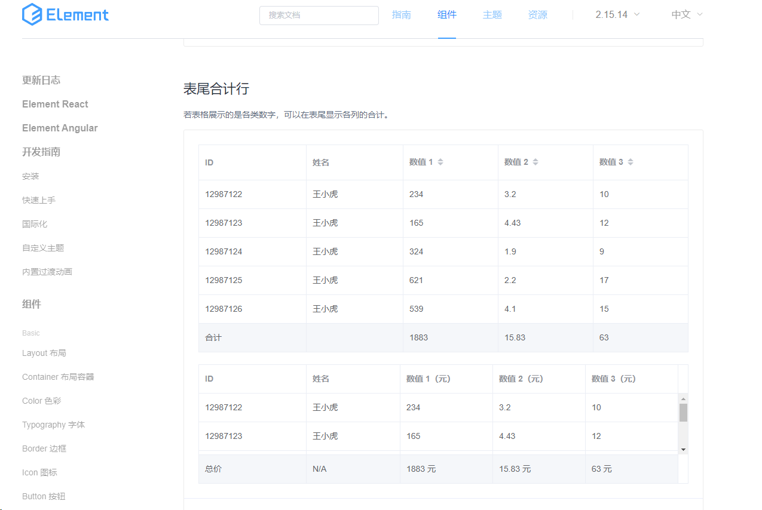762x510 pixels.
Task: Click scrollbar down arrow in second table
Action: coord(683,449)
